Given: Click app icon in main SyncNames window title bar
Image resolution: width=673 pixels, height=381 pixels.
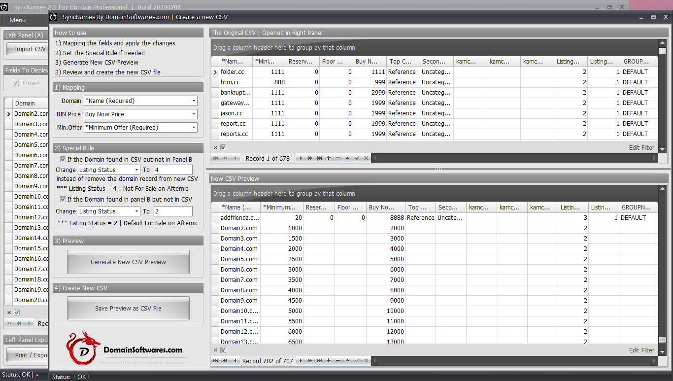Looking at the screenshot, I should [4, 7].
